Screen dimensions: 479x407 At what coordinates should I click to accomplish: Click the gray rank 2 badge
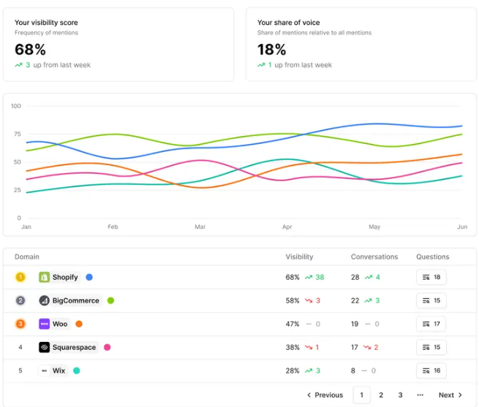click(x=20, y=300)
